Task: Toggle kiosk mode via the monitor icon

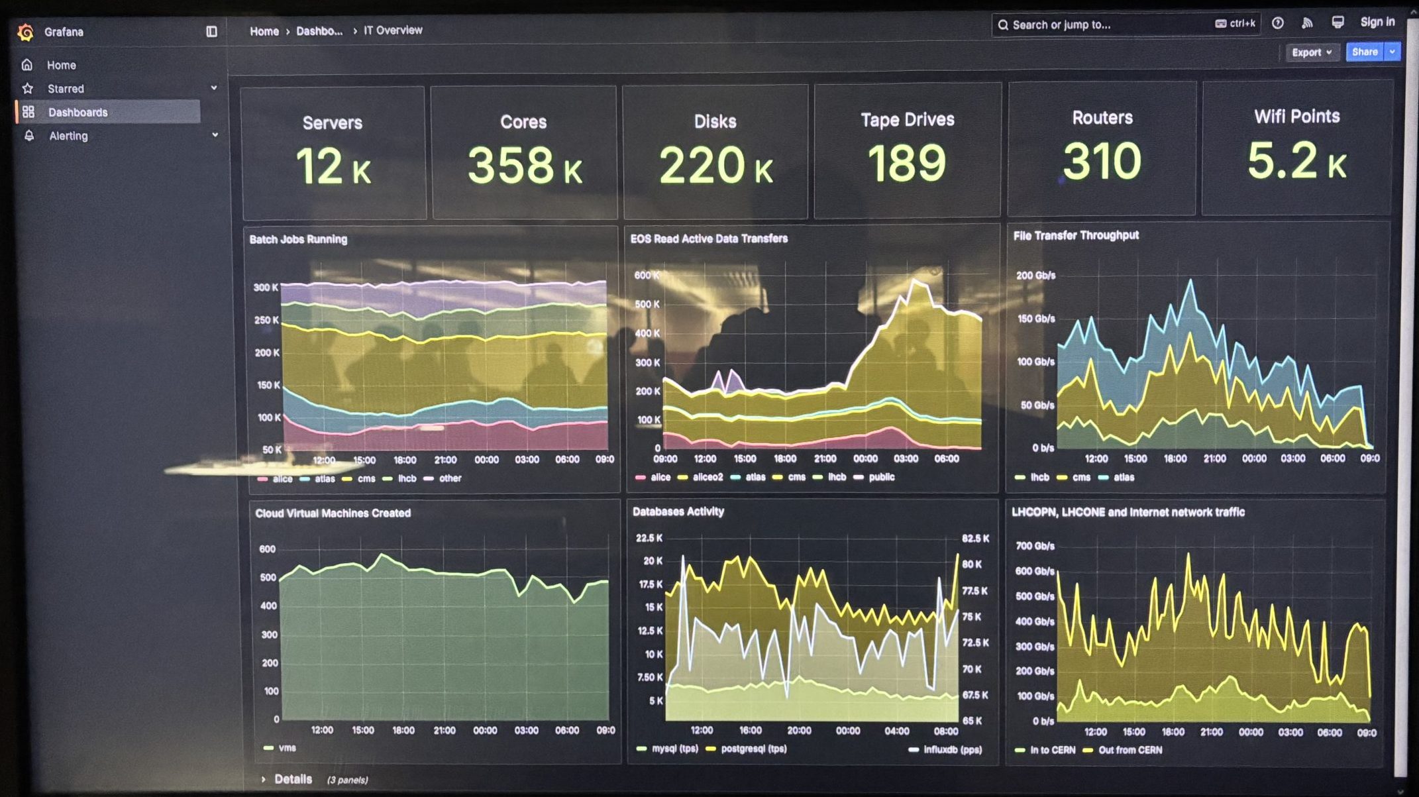Action: point(1338,23)
